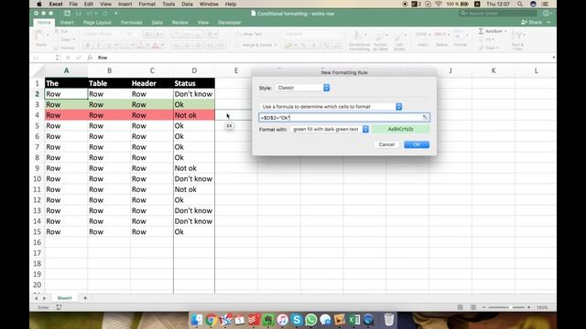
Task: Select column D header
Action: tap(194, 70)
